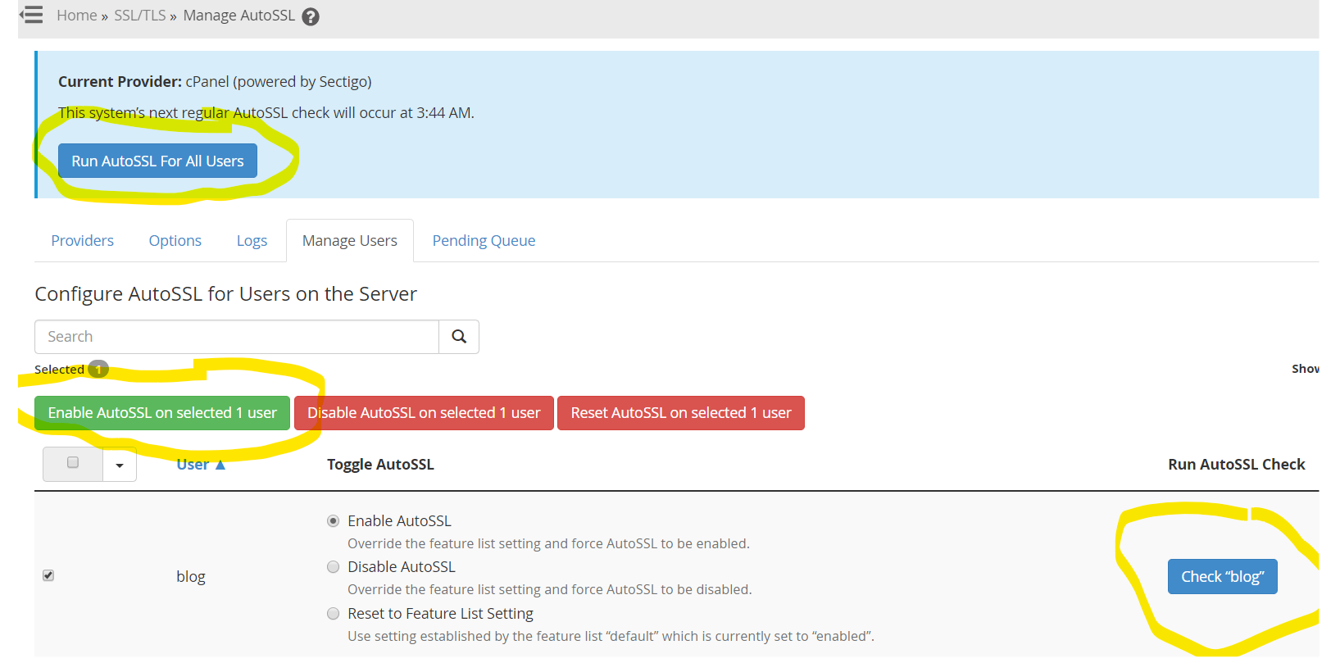
Task: Open the Pending Queue tab
Action: pos(484,241)
